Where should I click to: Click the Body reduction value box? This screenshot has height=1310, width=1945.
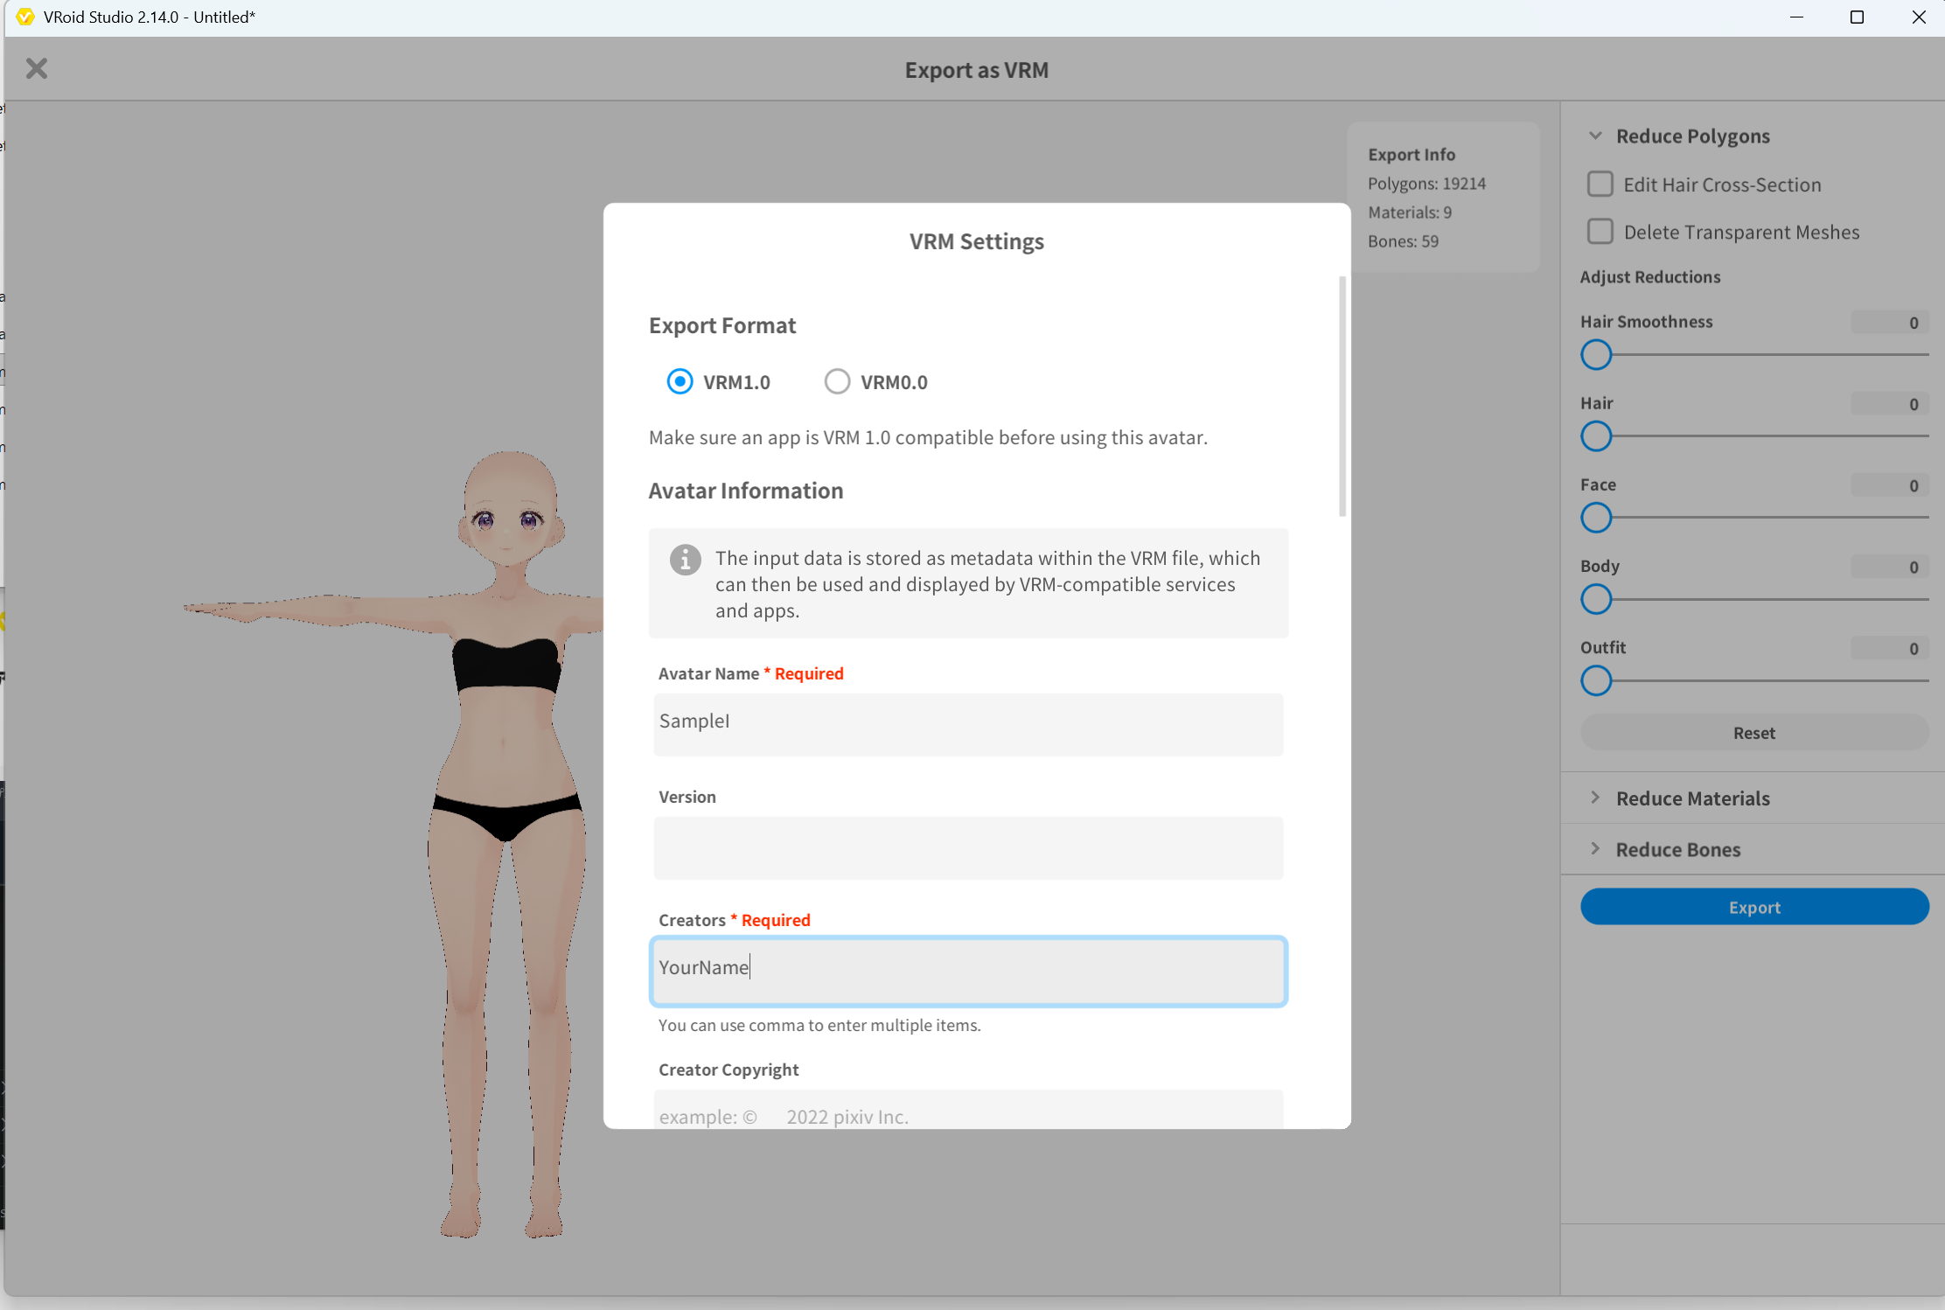[1889, 567]
